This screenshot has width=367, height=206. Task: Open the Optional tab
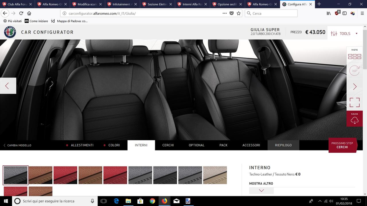(196, 145)
